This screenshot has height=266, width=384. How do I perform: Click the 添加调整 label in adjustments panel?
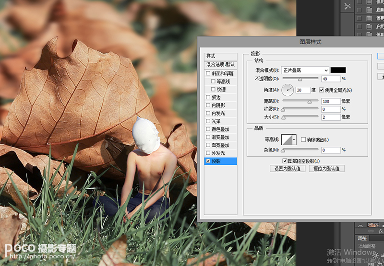click(x=367, y=246)
